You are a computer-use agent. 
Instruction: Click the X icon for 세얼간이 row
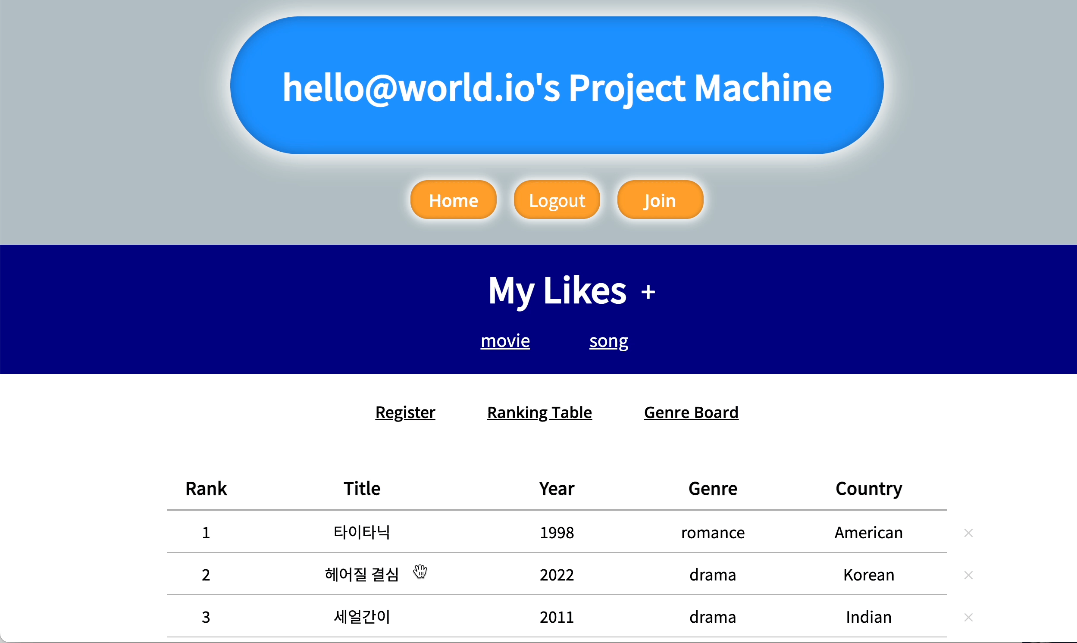coord(968,617)
